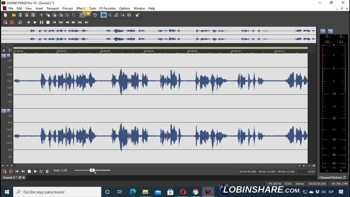This screenshot has width=350, height=197.
Task: Click Rewind in top transport toolbar
Action: [x=67, y=22]
